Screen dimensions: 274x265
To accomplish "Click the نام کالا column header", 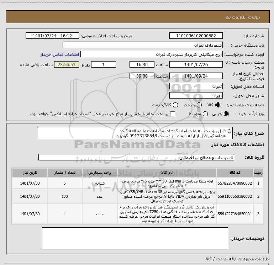I will 167,173.
